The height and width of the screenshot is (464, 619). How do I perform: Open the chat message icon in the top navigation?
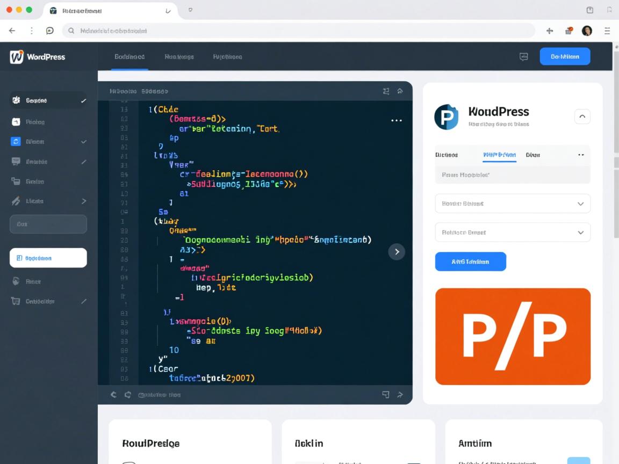point(523,56)
